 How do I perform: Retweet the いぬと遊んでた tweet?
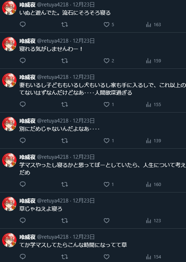coord(65,25)
